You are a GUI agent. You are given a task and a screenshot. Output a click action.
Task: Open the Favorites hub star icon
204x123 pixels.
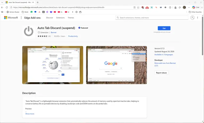[x=180, y=7]
